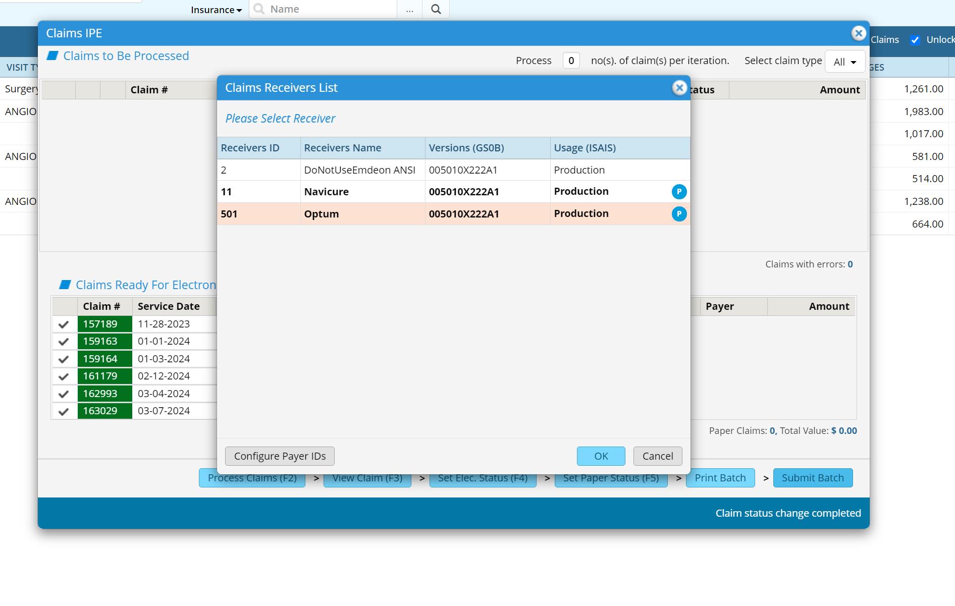955x606 pixels.
Task: Click Process Claims (F2) button
Action: point(252,478)
